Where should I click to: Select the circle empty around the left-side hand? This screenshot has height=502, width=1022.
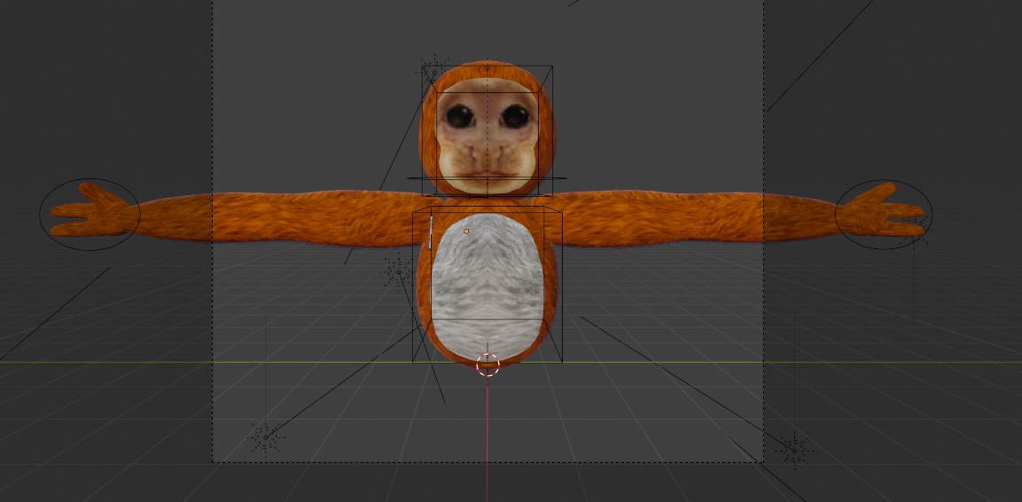90,215
